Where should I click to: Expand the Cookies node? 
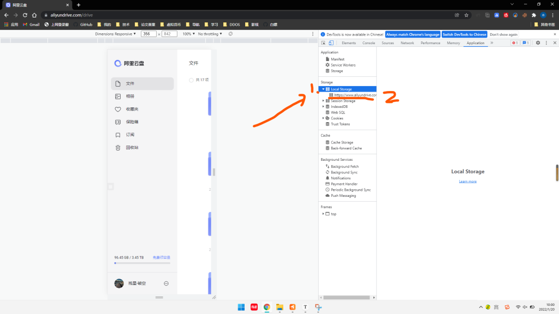[x=323, y=118]
